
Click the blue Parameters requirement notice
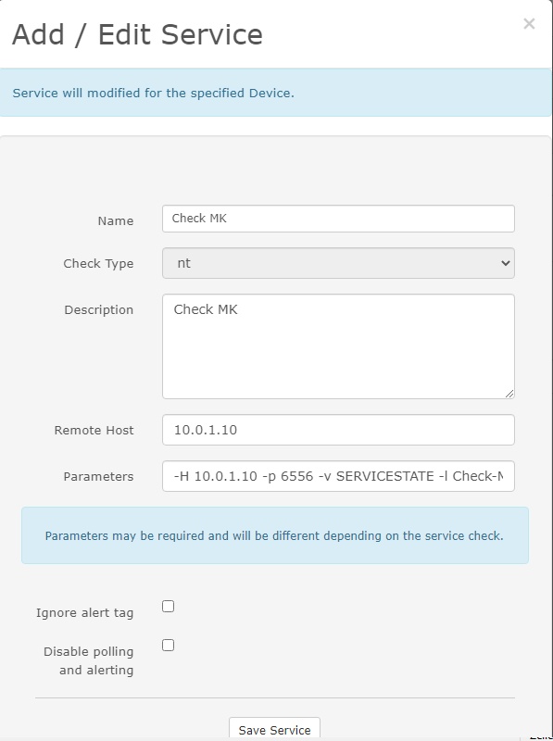click(x=276, y=535)
